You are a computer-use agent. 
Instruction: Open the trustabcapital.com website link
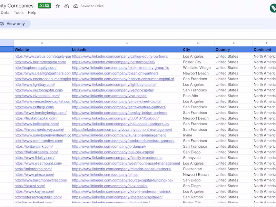36,118
